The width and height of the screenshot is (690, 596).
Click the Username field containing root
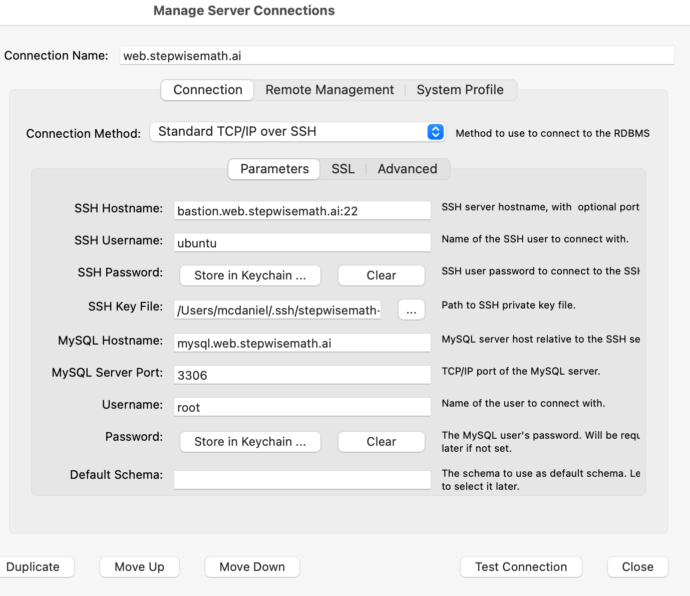click(x=302, y=407)
